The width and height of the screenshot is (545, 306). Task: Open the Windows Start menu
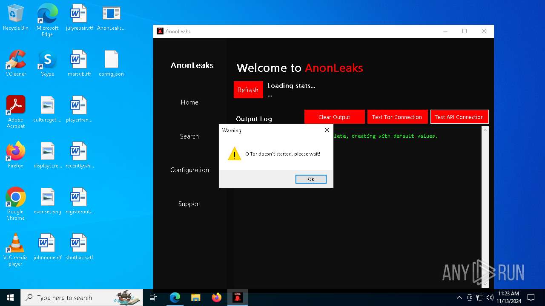(x=10, y=297)
